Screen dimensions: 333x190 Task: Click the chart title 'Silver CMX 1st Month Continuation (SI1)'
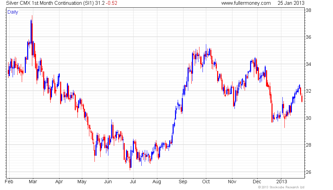(x=50, y=3)
